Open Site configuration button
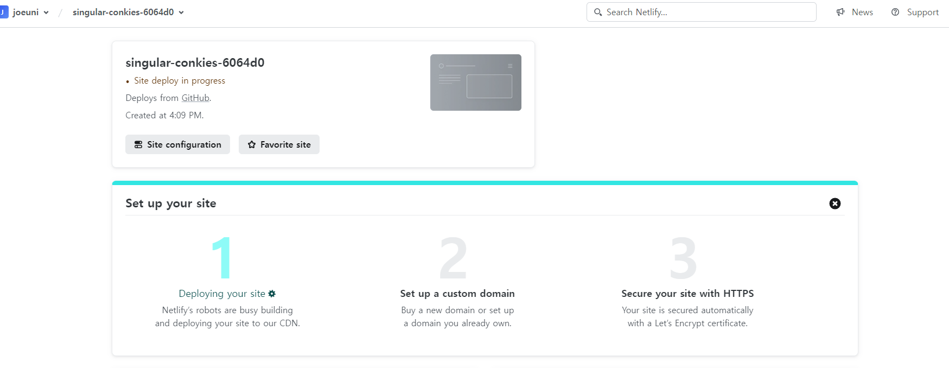 pos(177,144)
